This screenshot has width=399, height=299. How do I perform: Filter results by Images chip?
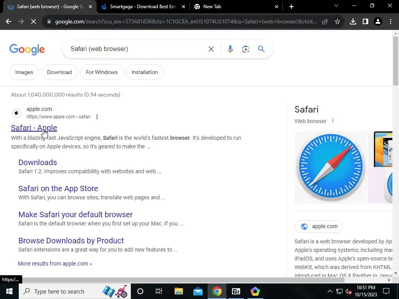[x=24, y=72]
